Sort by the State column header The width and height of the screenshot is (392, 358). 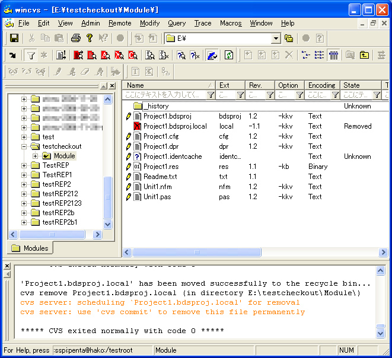click(x=361, y=85)
